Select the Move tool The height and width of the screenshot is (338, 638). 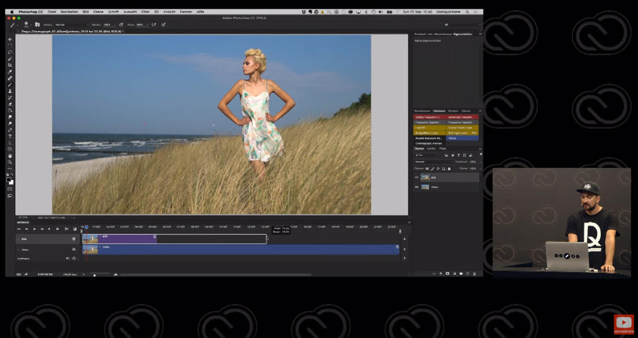[x=10, y=39]
